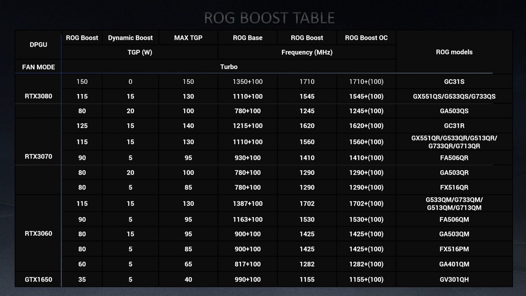Click the TGP (W) group header
Viewport: 526px width, 296px height.
[140, 52]
